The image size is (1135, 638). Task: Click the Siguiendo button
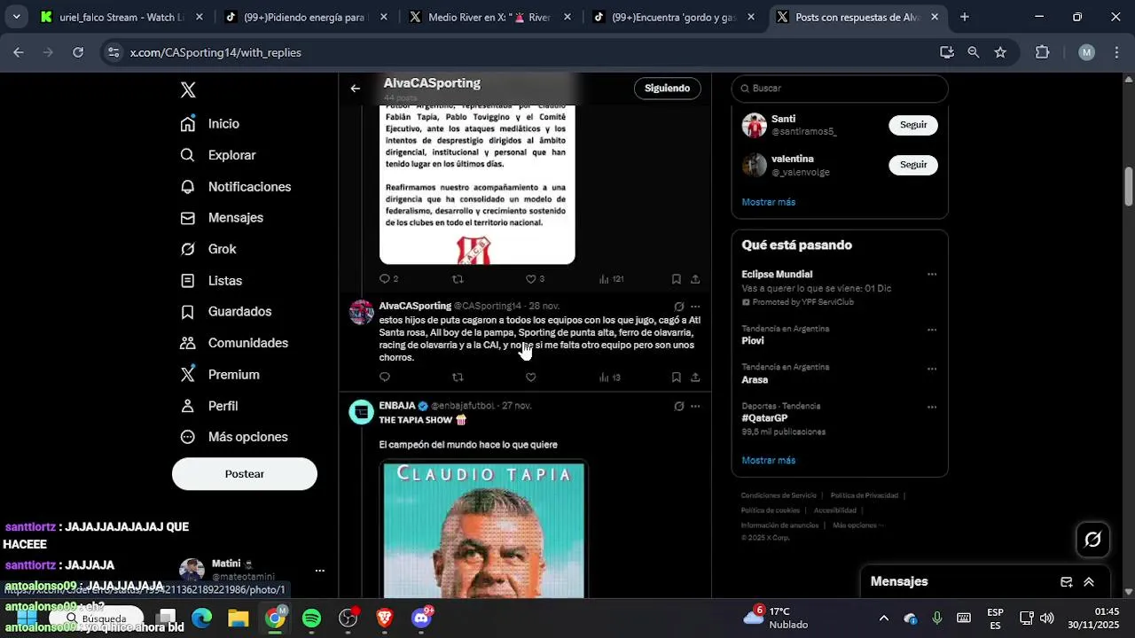(667, 89)
